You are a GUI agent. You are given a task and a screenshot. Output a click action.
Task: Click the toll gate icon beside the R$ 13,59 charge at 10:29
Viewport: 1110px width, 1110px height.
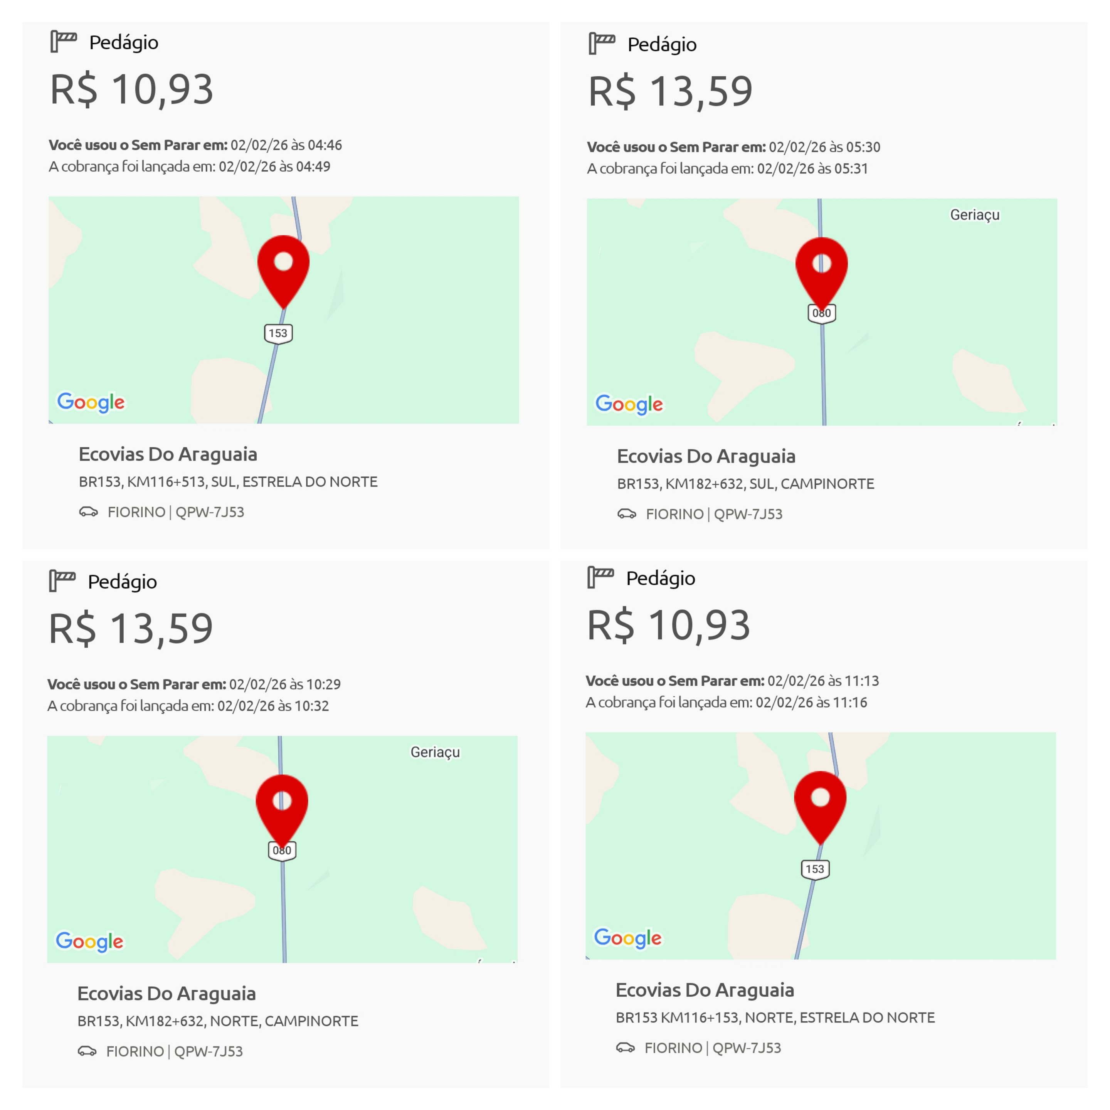pos(62,580)
